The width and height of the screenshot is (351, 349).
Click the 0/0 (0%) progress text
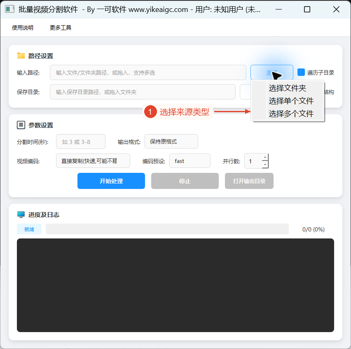click(314, 229)
